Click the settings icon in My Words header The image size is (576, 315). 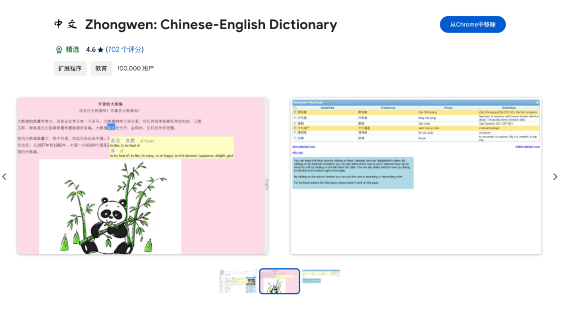537,102
